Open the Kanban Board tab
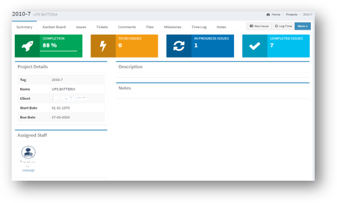 (x=54, y=27)
